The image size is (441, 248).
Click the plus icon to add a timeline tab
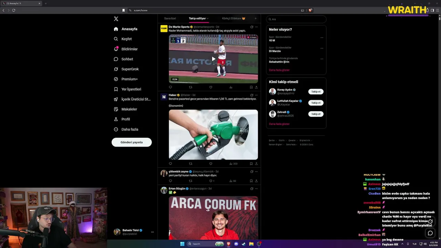coord(255,18)
